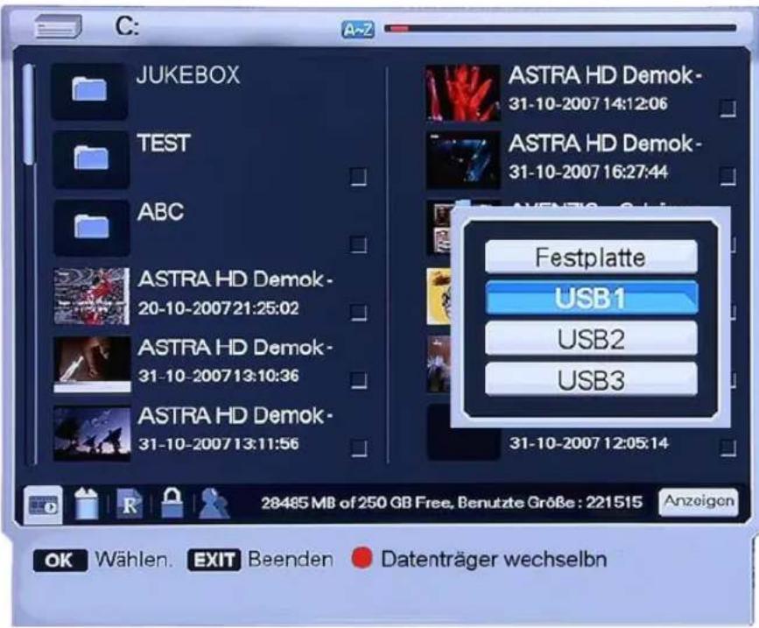Click the hard drive icon beside C:
759x628 pixels.
pos(58,26)
